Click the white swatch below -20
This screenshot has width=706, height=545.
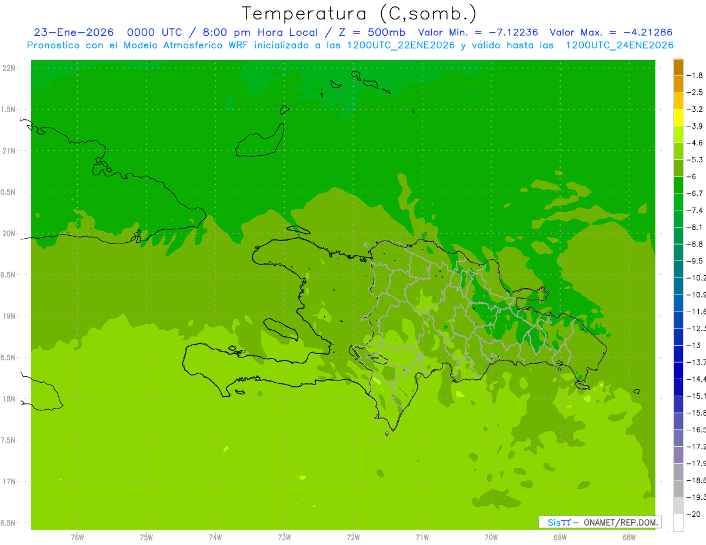(678, 523)
